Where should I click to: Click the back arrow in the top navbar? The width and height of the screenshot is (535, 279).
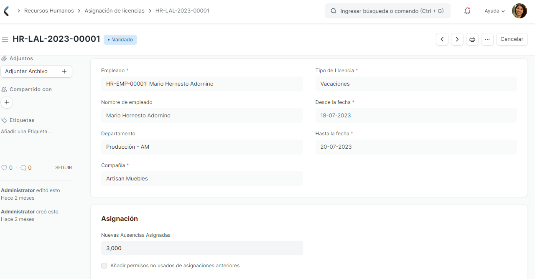click(x=6, y=10)
